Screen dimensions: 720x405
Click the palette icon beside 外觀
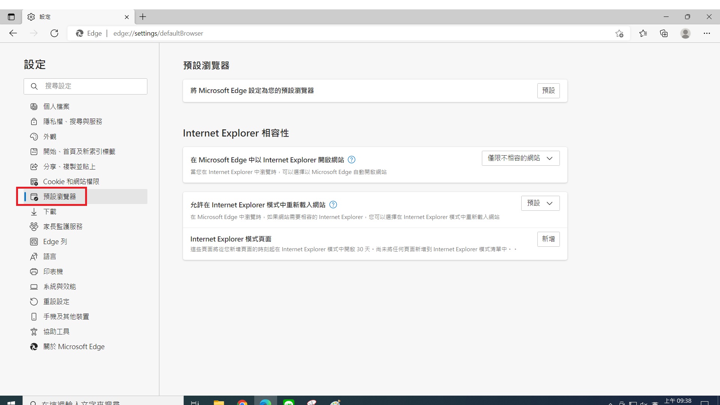(x=34, y=136)
